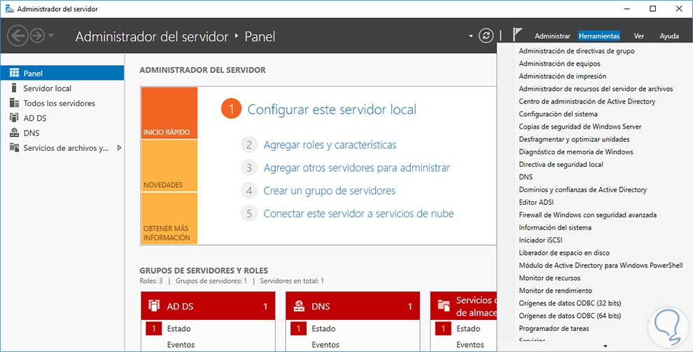Click Agregar otros servidores para administrar
This screenshot has width=693, height=352.
[357, 168]
